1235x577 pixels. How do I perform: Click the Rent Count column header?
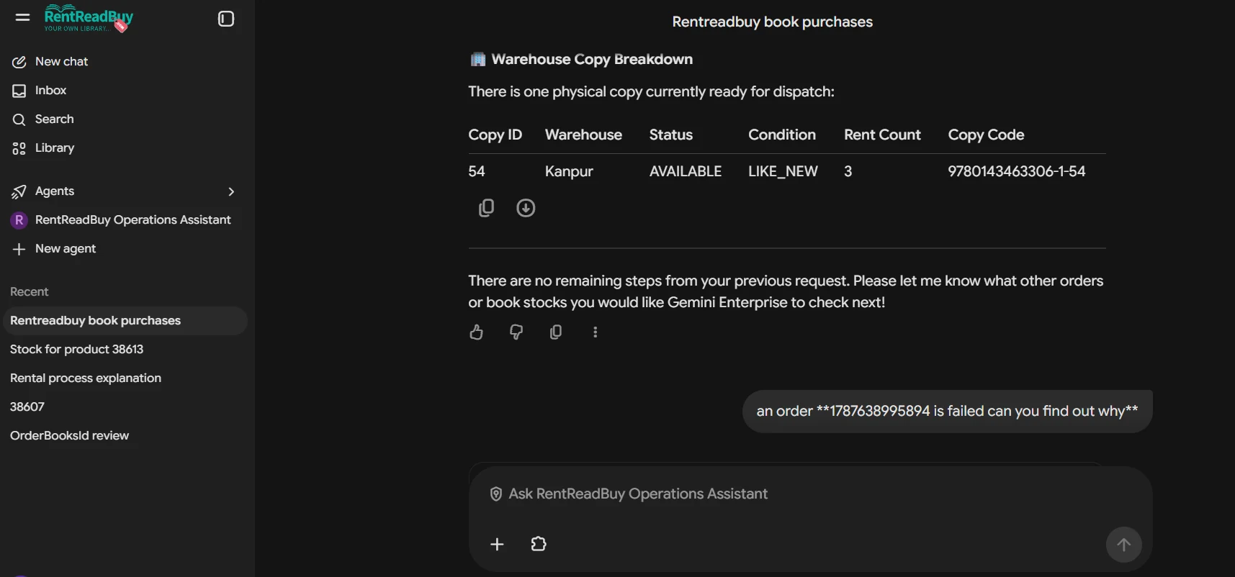point(882,135)
